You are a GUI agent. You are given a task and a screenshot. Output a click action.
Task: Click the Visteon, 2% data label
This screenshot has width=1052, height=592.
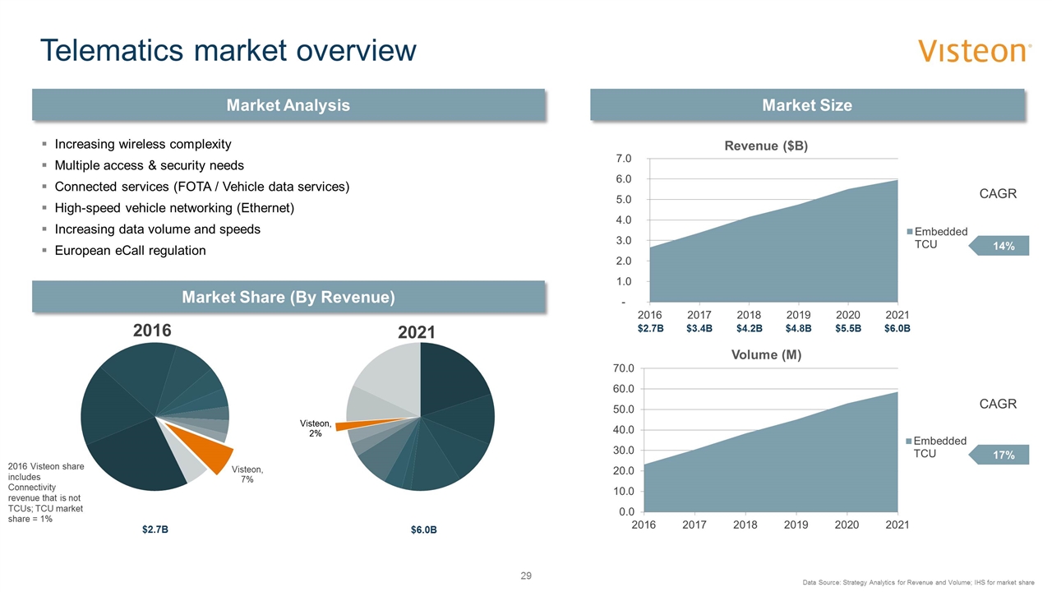coord(315,428)
